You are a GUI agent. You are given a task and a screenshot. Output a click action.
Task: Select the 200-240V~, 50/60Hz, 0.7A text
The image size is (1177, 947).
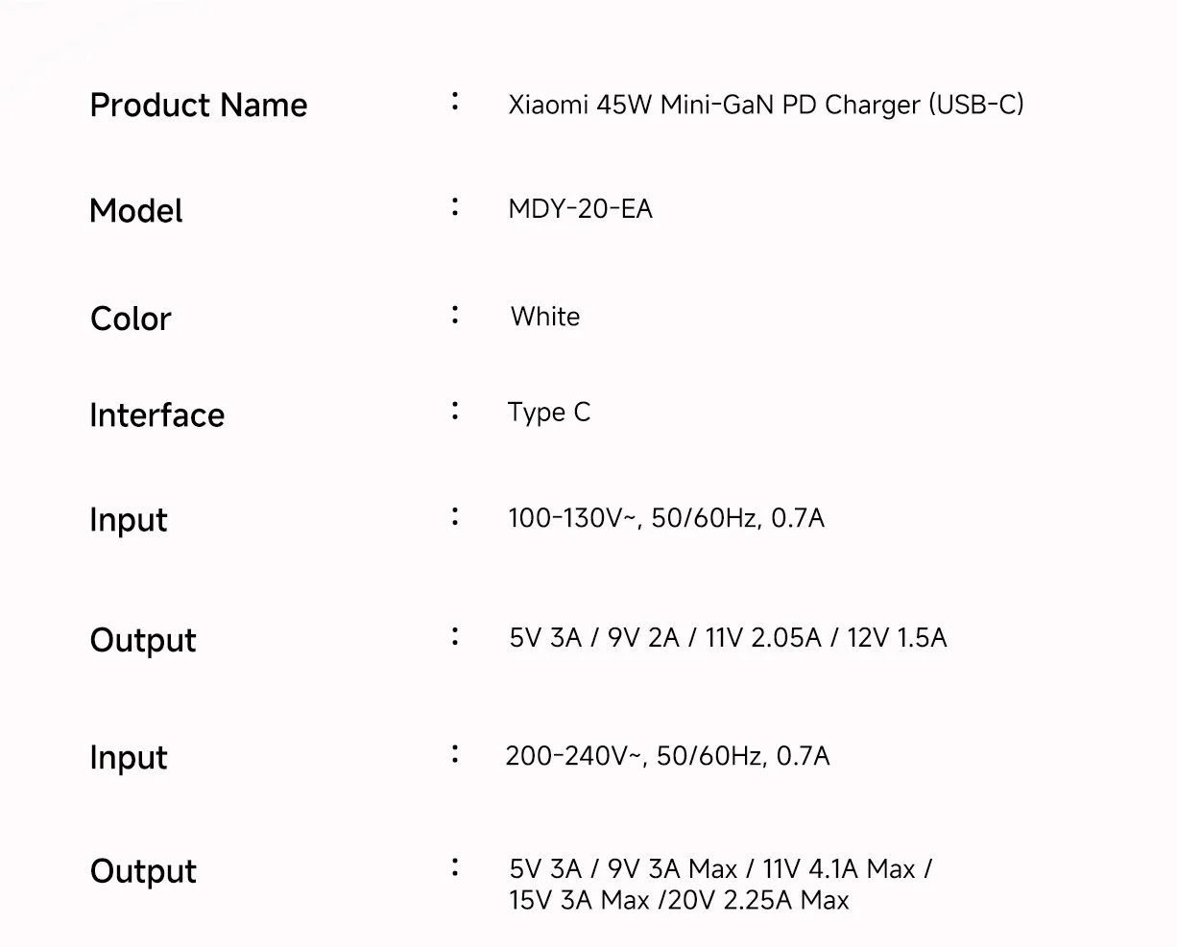coord(667,757)
